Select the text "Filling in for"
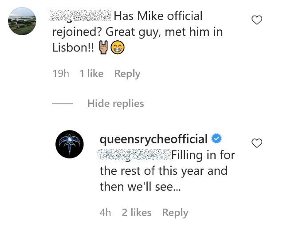283x233 pixels. [203, 155]
